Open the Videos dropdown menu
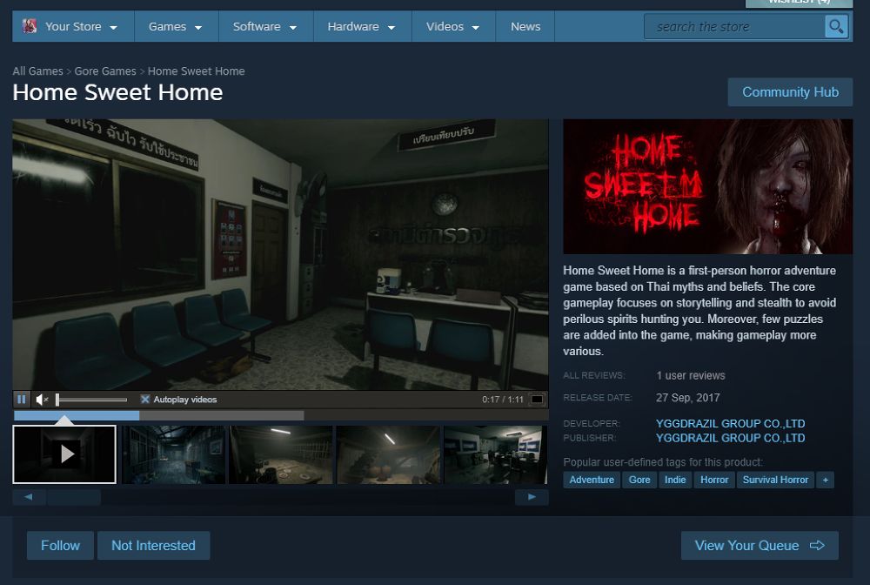This screenshot has width=870, height=585. (452, 26)
